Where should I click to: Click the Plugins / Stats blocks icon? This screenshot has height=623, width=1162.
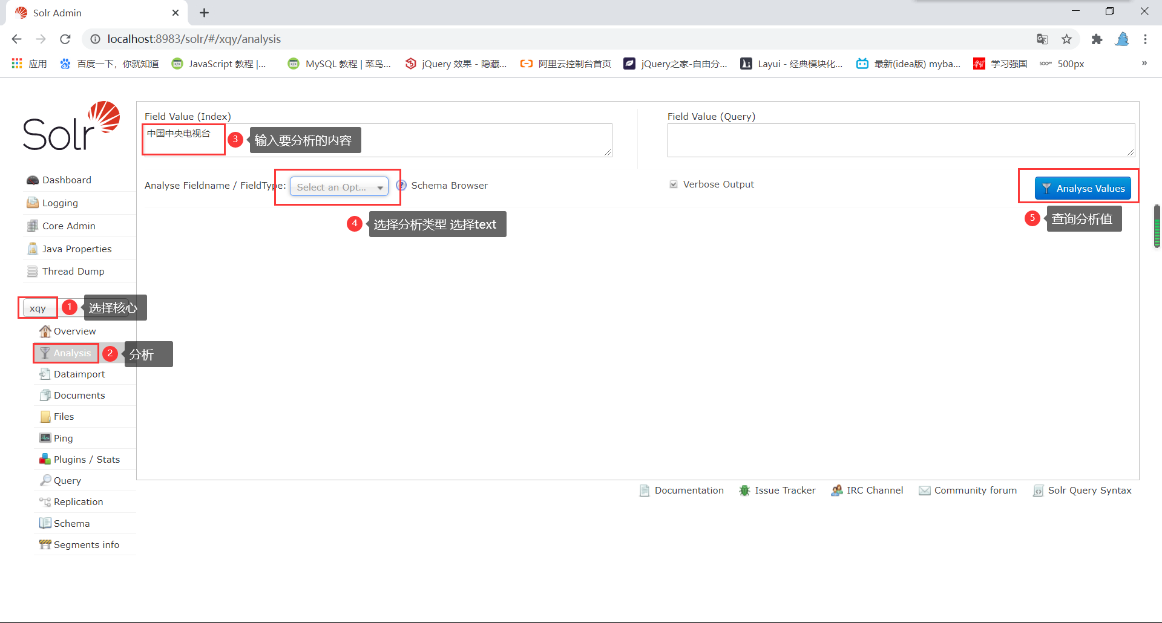point(45,459)
